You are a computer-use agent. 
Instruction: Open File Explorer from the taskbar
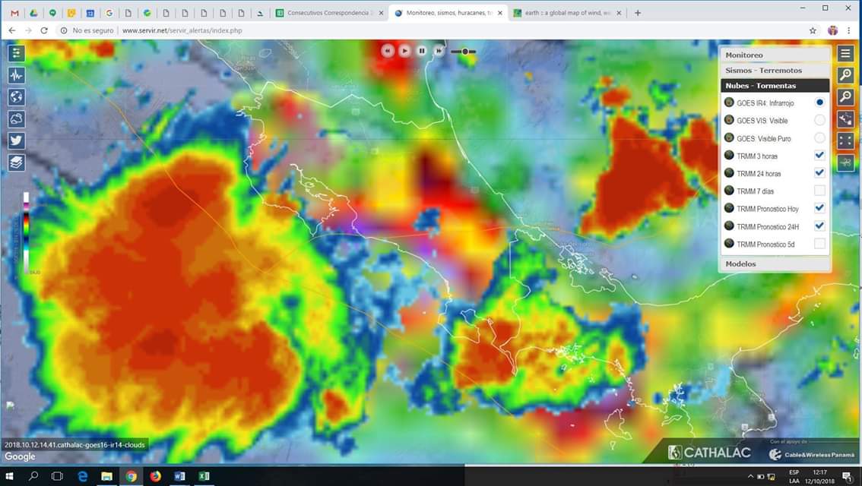106,476
